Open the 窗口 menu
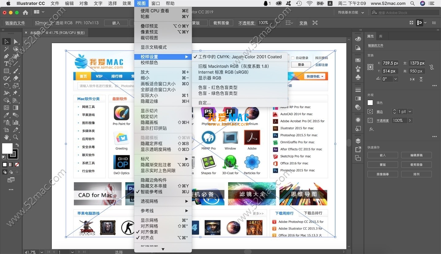The width and height of the screenshot is (441, 254). (x=156, y=3)
